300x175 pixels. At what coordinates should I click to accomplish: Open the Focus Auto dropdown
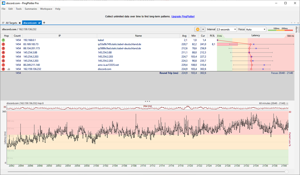point(256,29)
